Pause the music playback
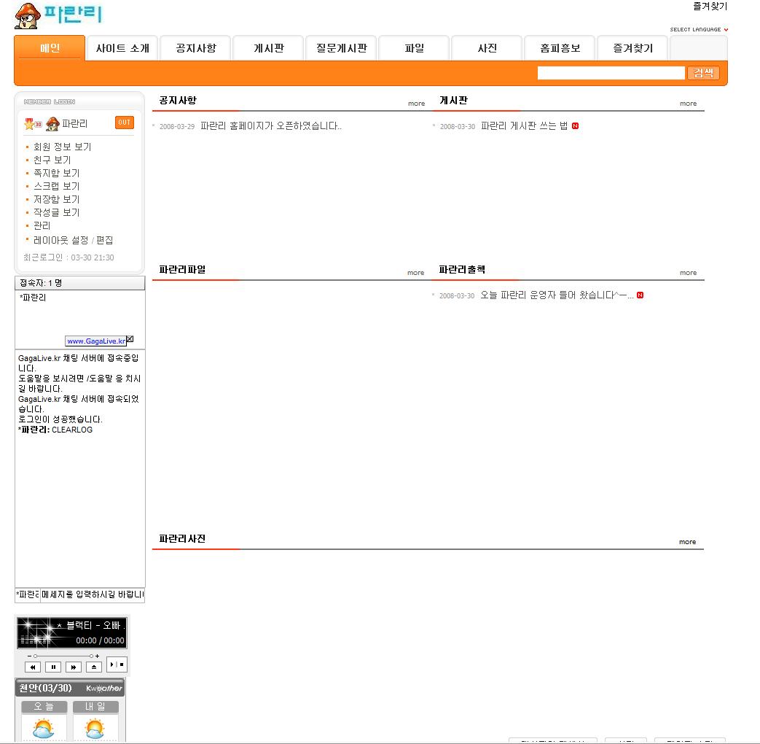This screenshot has height=744, width=760. (53, 667)
